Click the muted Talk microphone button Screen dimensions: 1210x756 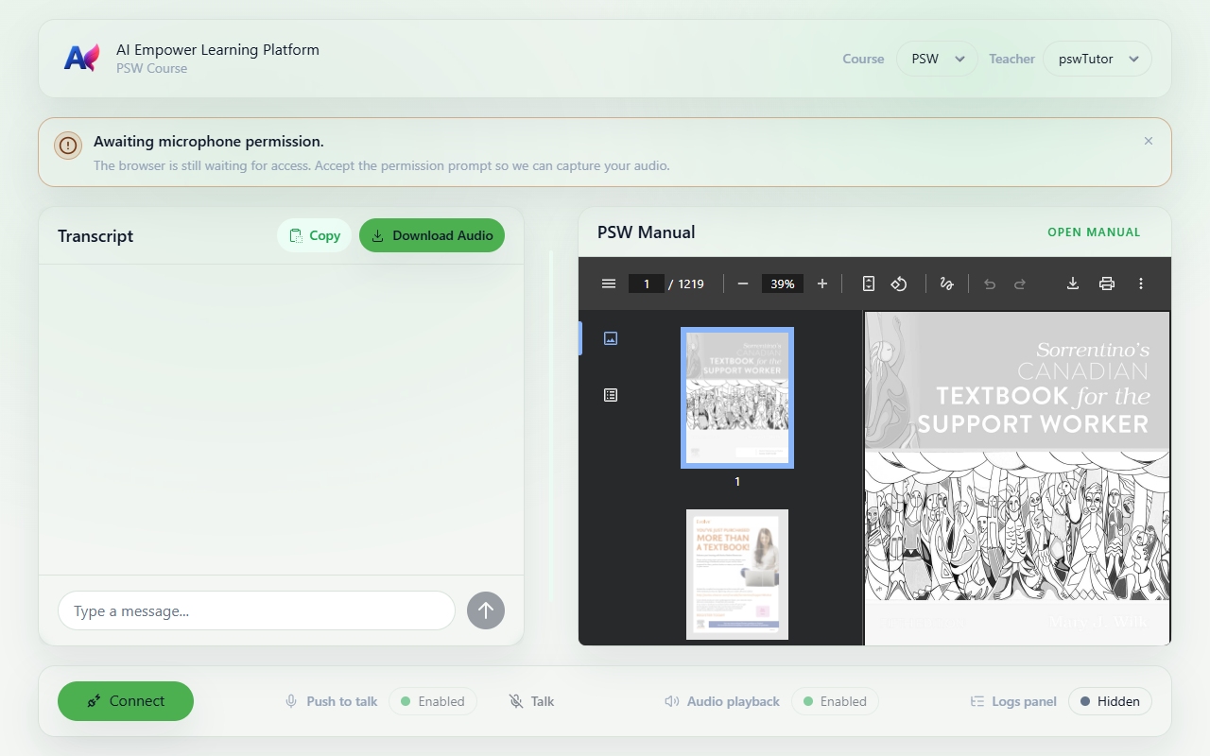[x=531, y=701]
